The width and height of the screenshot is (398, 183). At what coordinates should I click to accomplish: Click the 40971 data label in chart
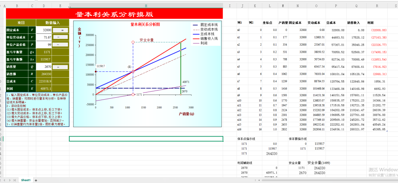point(185,82)
